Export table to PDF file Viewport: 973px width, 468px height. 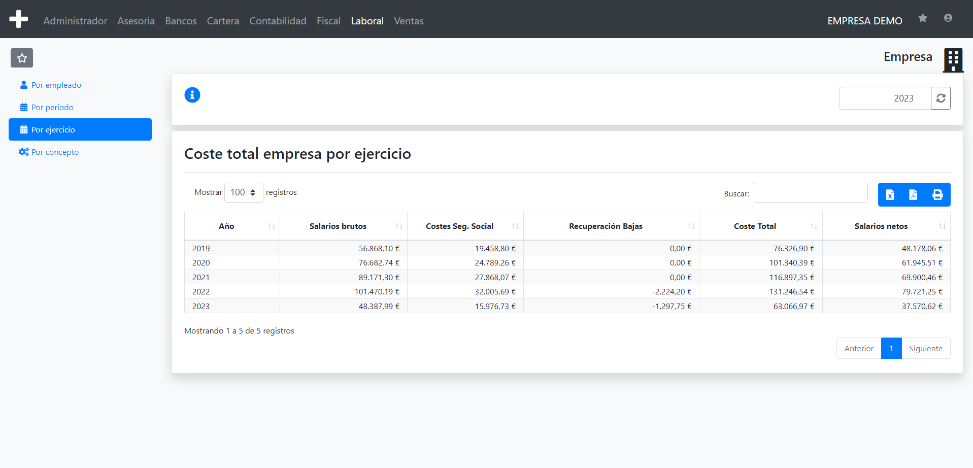click(913, 195)
